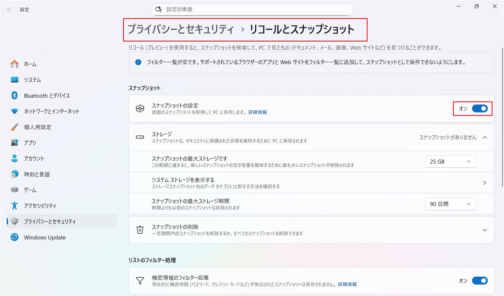The width and height of the screenshot is (504, 296).
Task: Click the ストレージ drive icon
Action: pos(140,137)
